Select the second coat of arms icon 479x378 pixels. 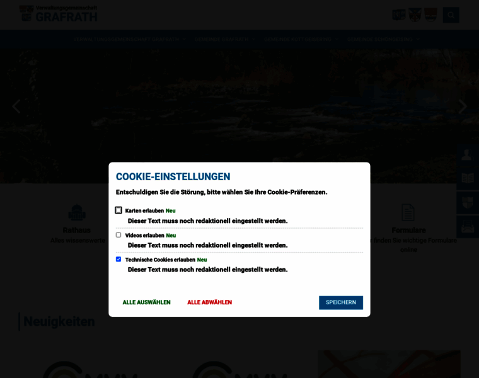[415, 14]
